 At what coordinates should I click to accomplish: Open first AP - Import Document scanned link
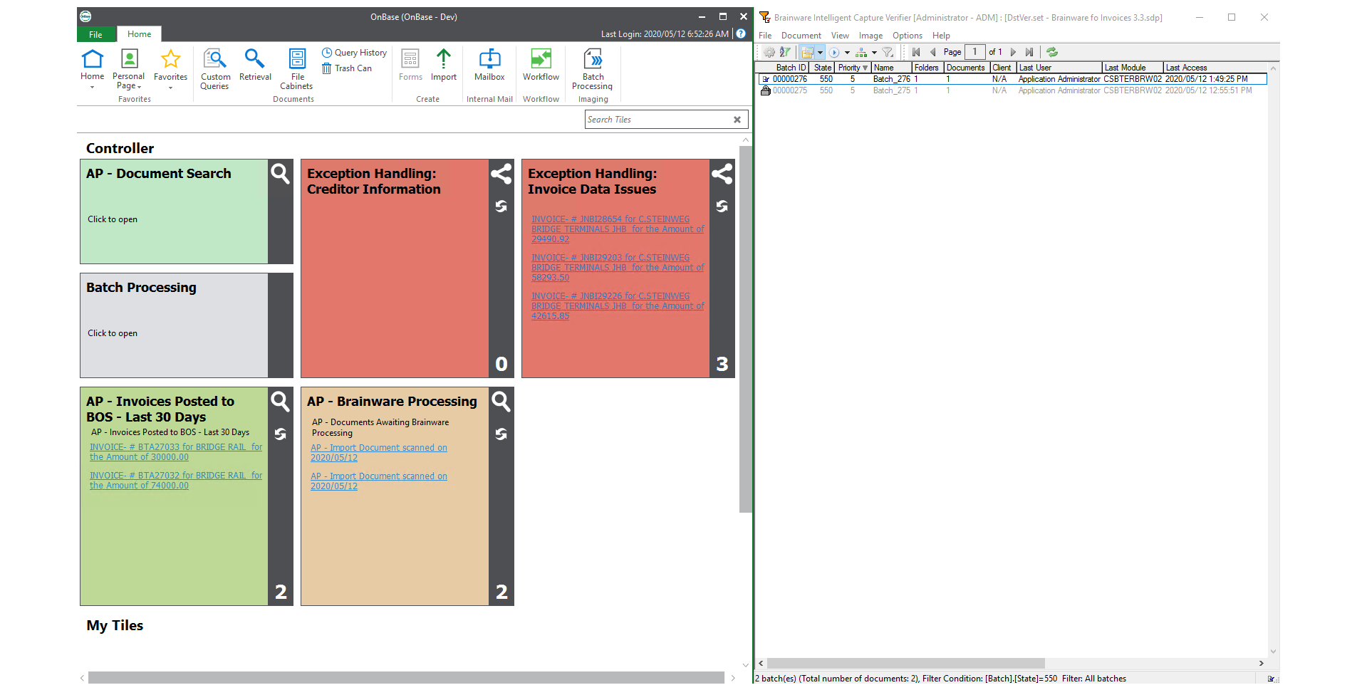pos(379,453)
